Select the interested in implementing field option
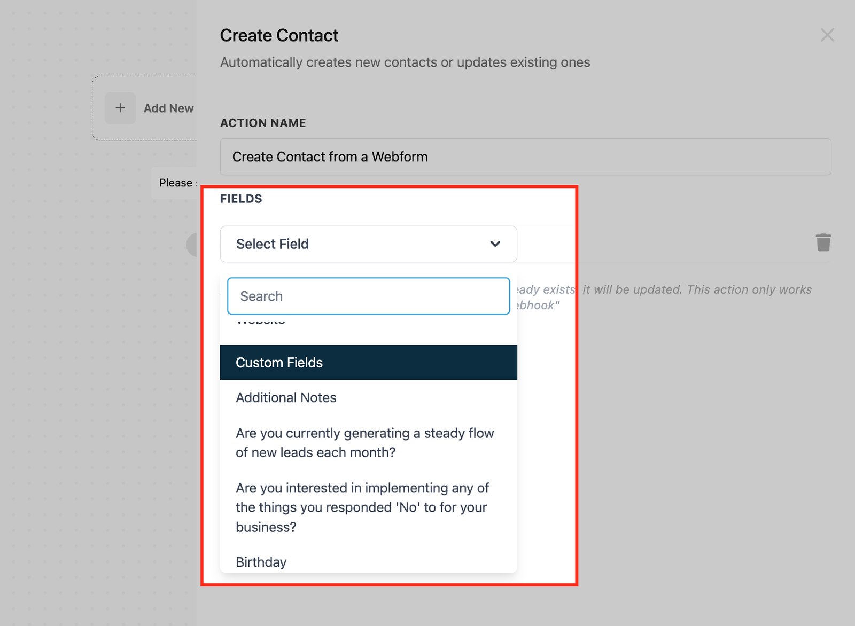This screenshot has width=855, height=626. tap(362, 507)
